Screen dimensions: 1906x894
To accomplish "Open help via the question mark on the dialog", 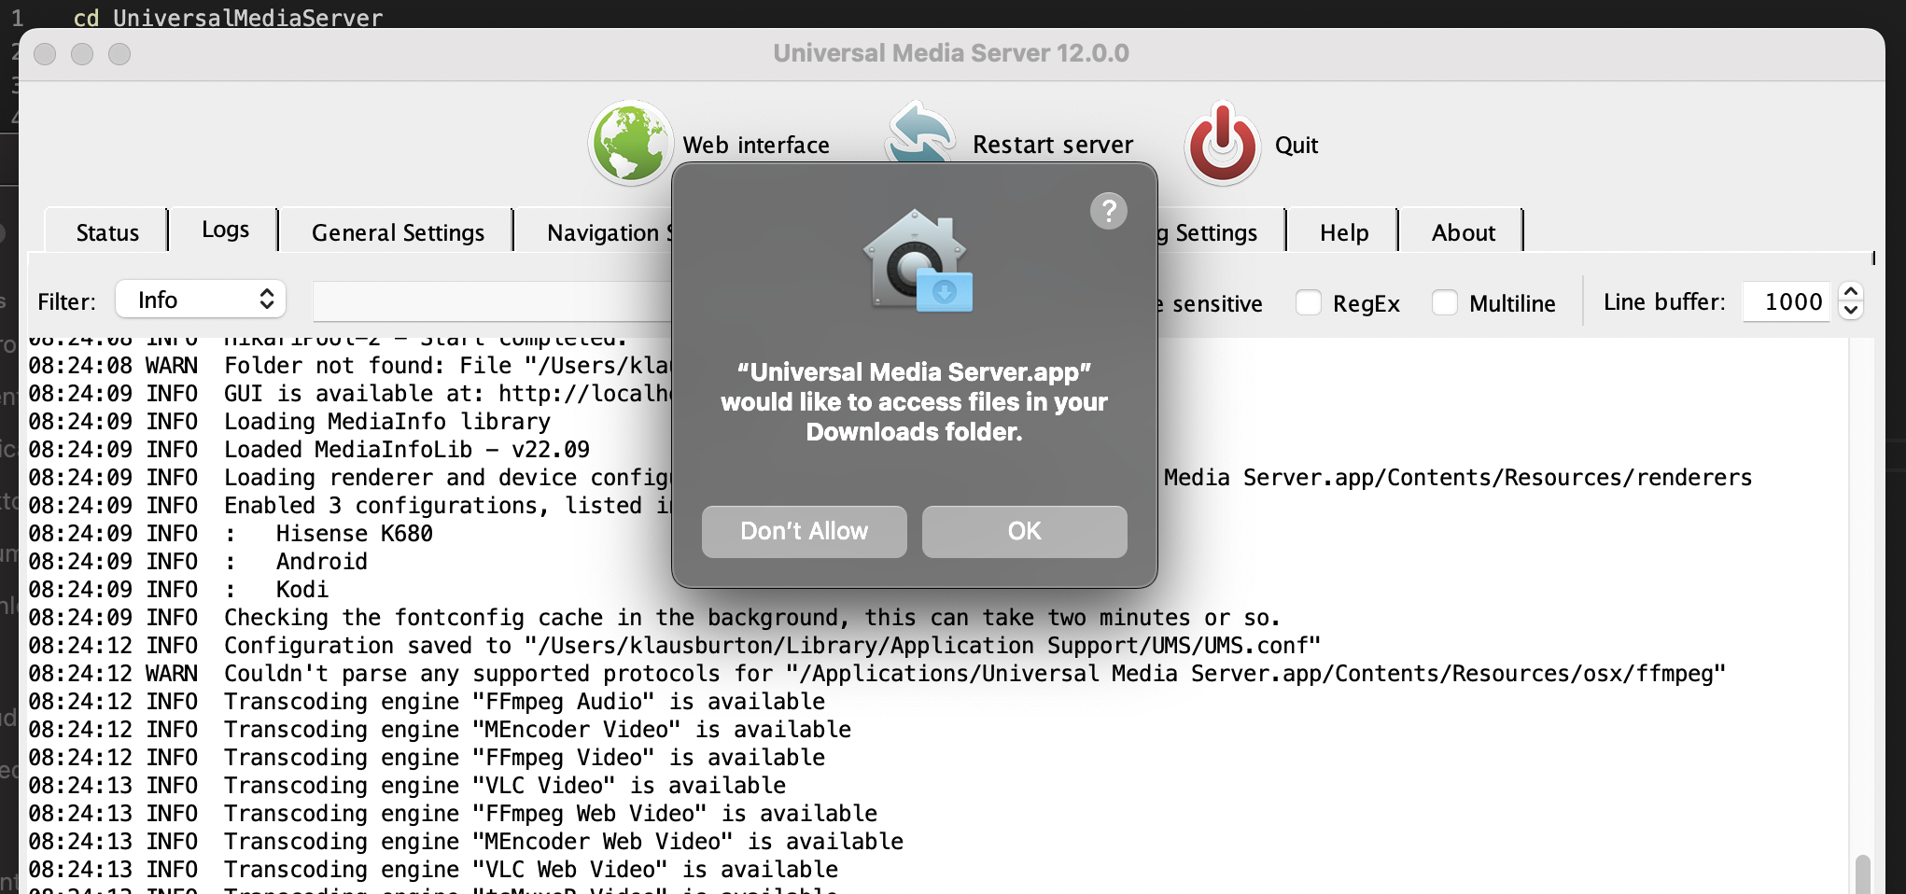I will click(x=1109, y=212).
